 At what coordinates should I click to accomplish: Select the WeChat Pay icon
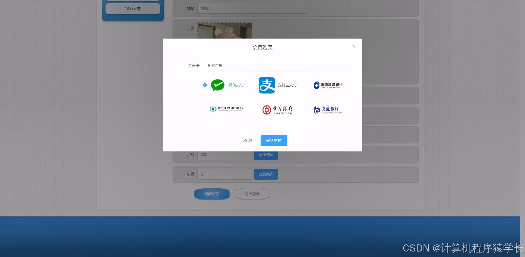click(217, 85)
